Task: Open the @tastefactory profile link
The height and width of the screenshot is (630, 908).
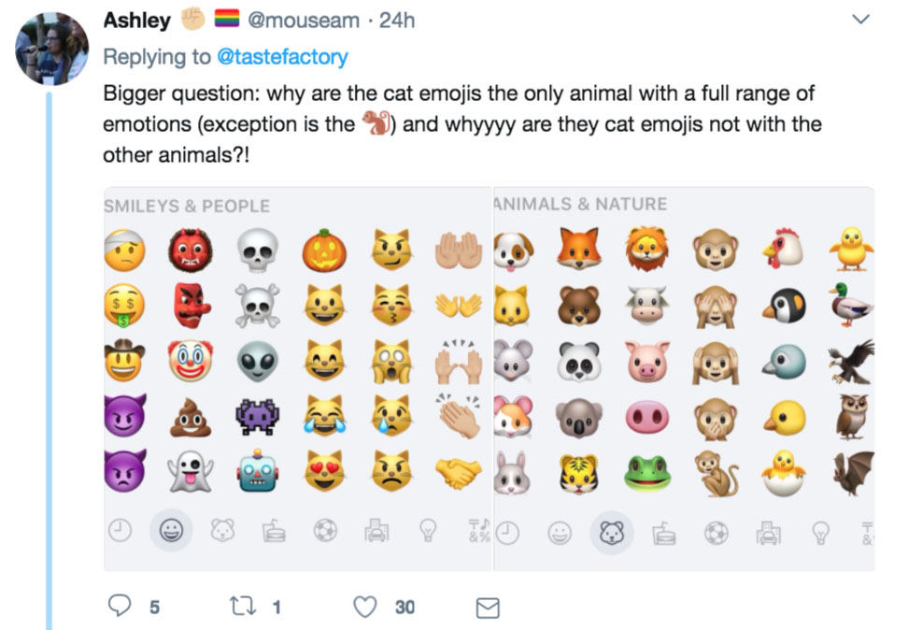Action: coord(282,57)
